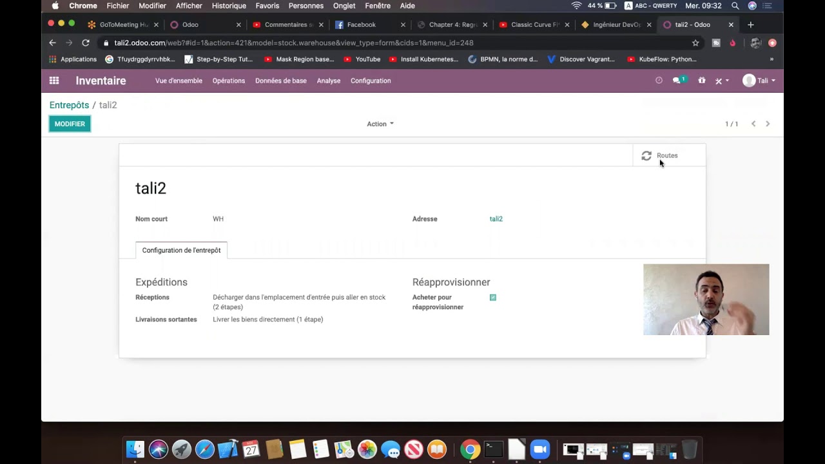Click the Inventaire app title
Screen dimensions: 825x464
coord(101,81)
